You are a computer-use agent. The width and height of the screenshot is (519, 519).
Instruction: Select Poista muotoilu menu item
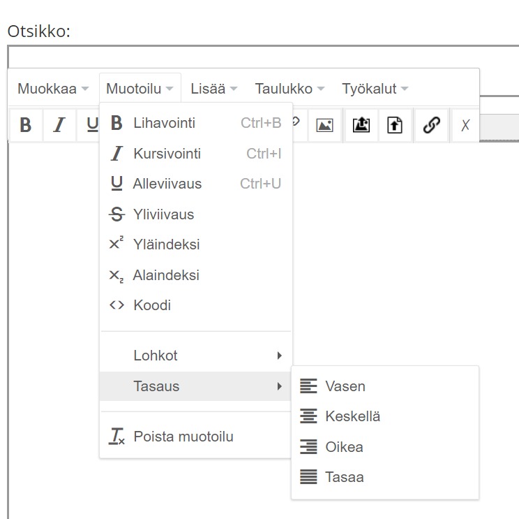tap(195, 436)
